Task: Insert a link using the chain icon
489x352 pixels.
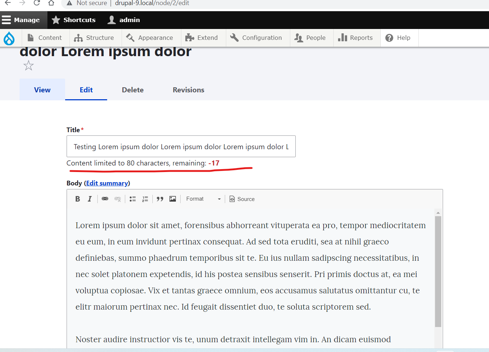Action: tap(105, 198)
